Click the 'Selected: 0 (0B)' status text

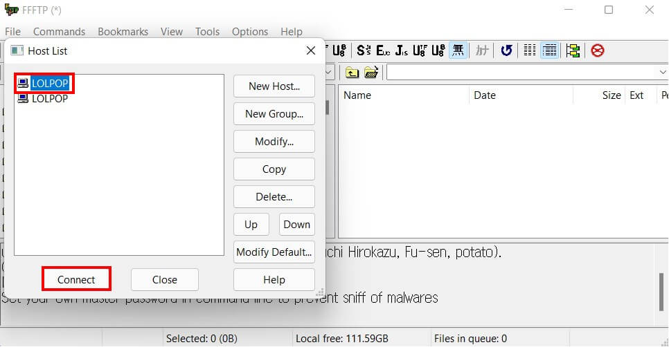202,339
